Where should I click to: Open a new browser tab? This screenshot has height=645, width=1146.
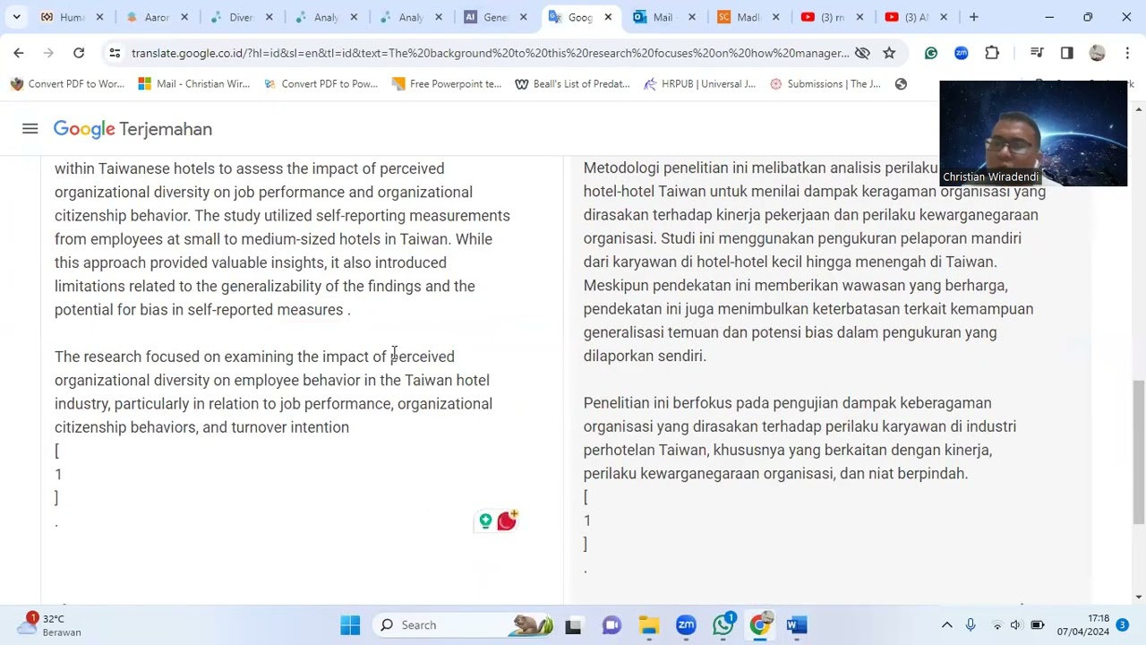coord(973,17)
